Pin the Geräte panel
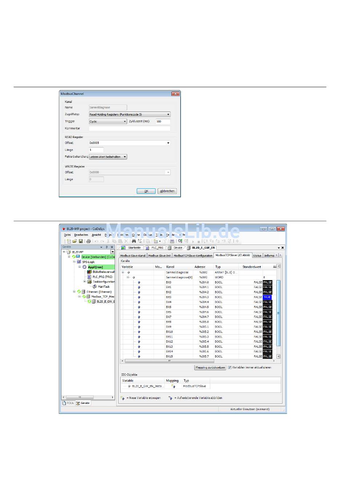 click(x=107, y=247)
